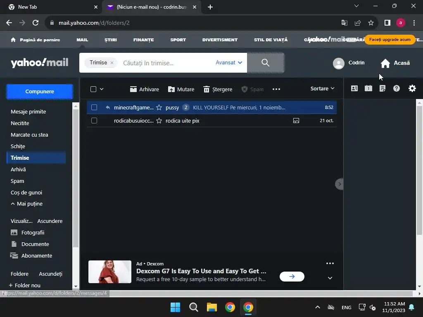Click the Acasă home icon
Image resolution: width=423 pixels, height=317 pixels.
(385, 63)
